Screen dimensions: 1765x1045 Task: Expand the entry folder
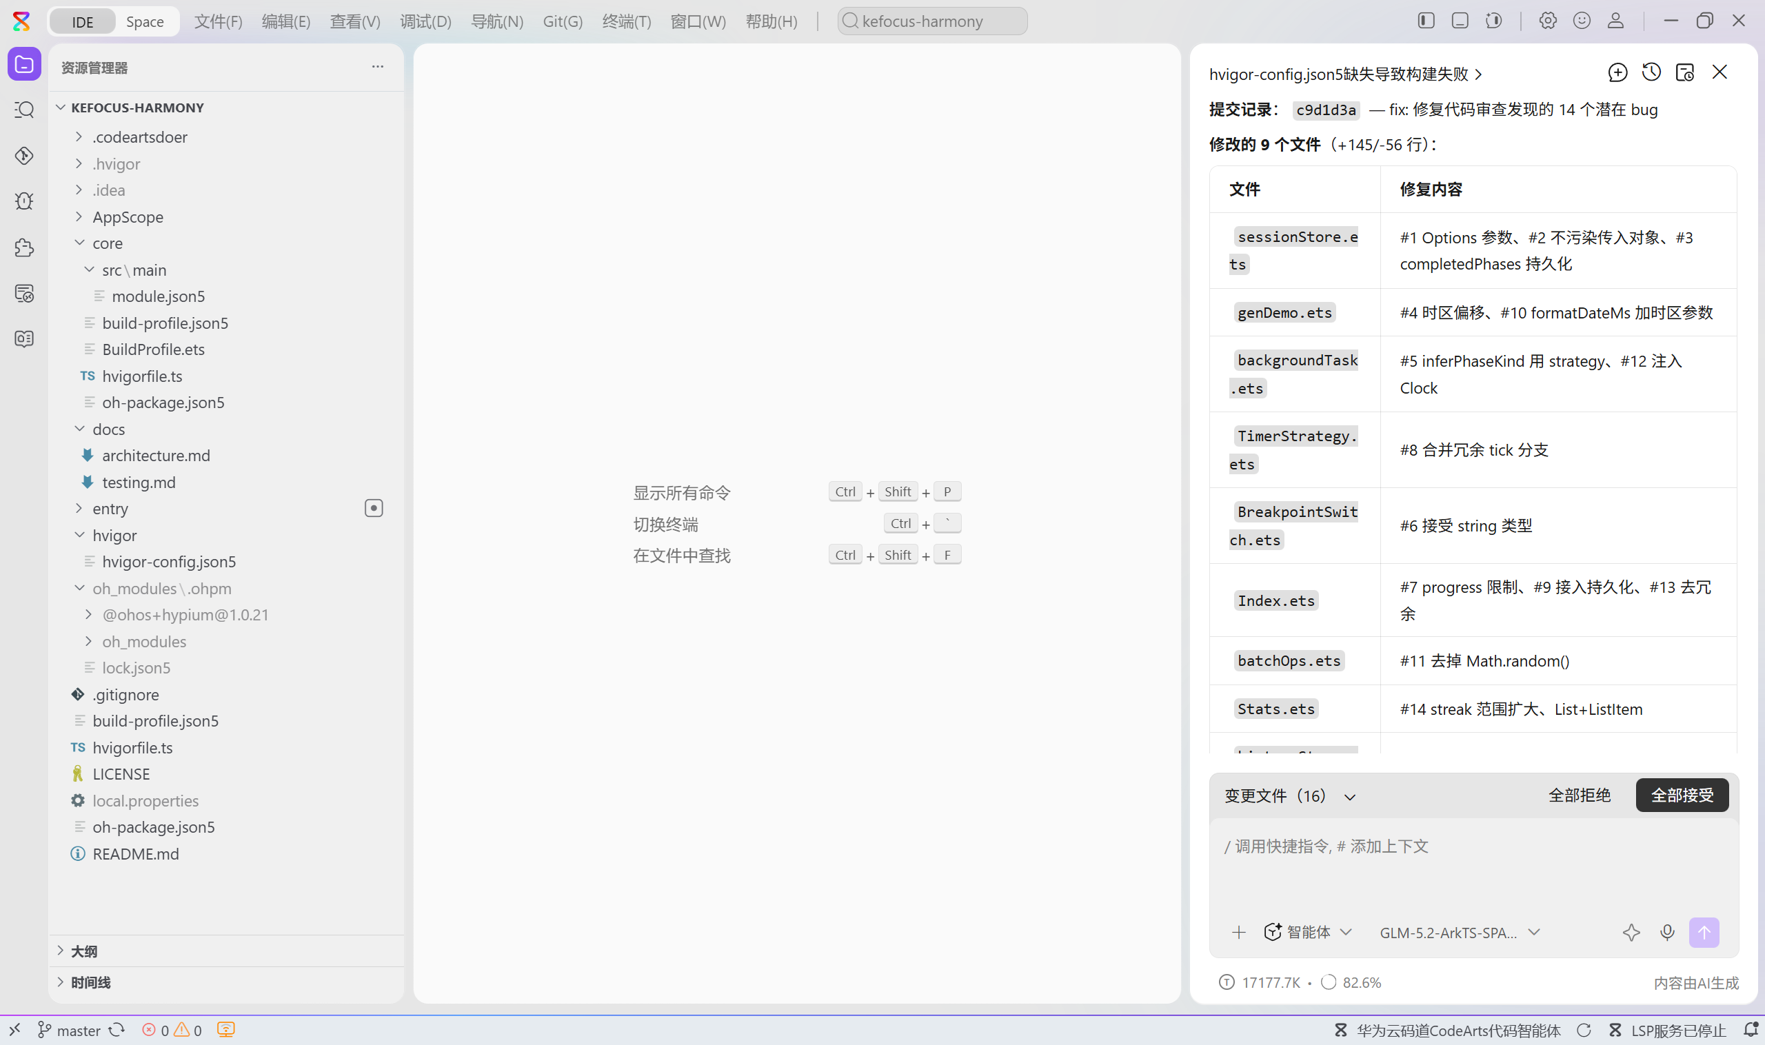pos(79,509)
